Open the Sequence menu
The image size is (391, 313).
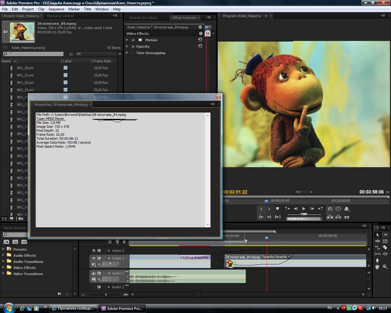pyautogui.click(x=56, y=9)
